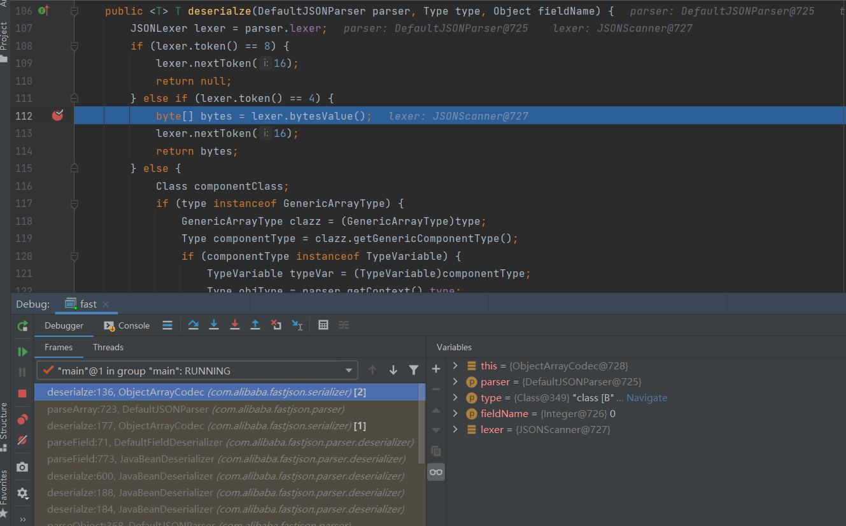The image size is (846, 526).
Task: Click the Step Into icon
Action: click(214, 325)
